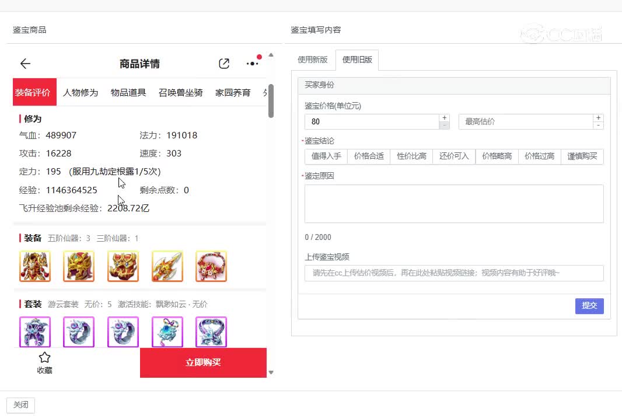Click the 法力 value 191018
This screenshot has height=418, width=622.
click(181, 135)
